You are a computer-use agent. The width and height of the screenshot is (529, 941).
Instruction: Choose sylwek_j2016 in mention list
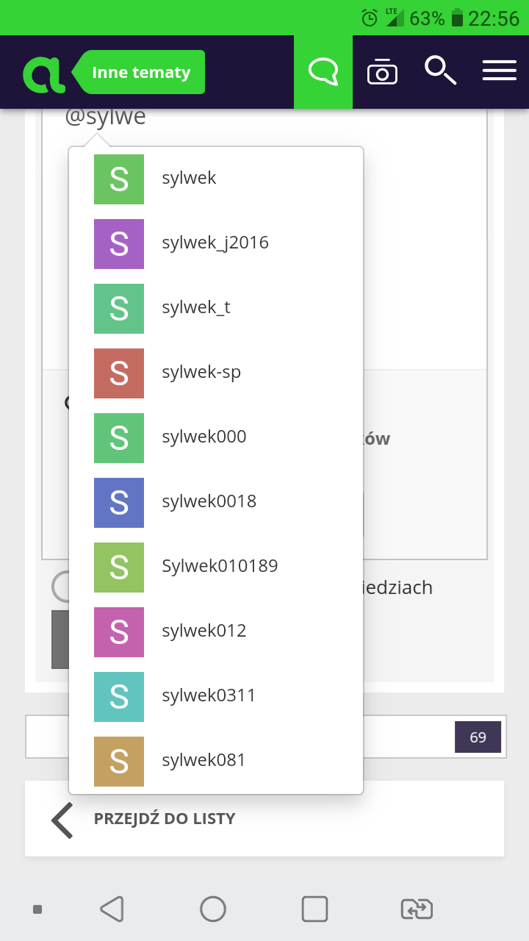[215, 243]
